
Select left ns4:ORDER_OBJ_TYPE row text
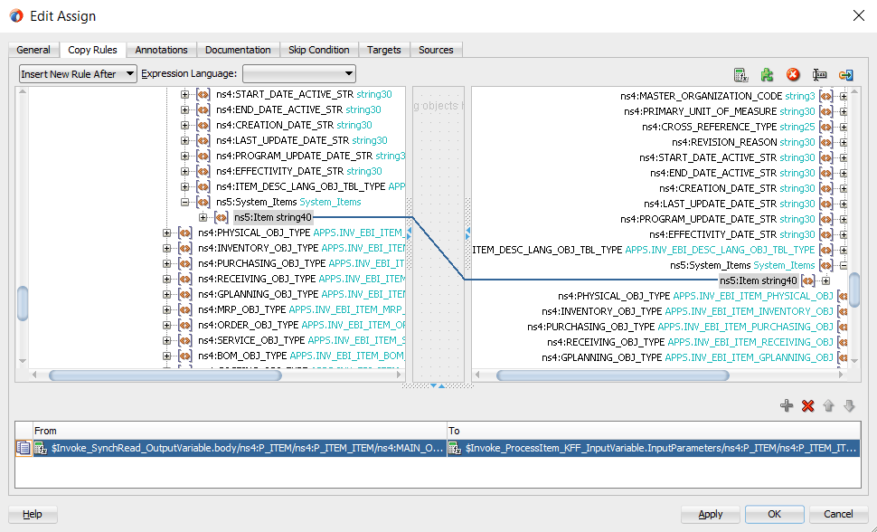(302, 326)
